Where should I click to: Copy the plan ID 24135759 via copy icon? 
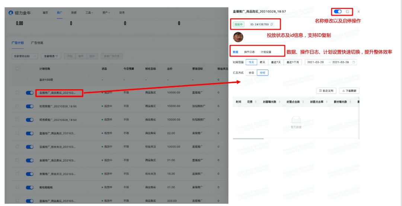click(x=272, y=24)
